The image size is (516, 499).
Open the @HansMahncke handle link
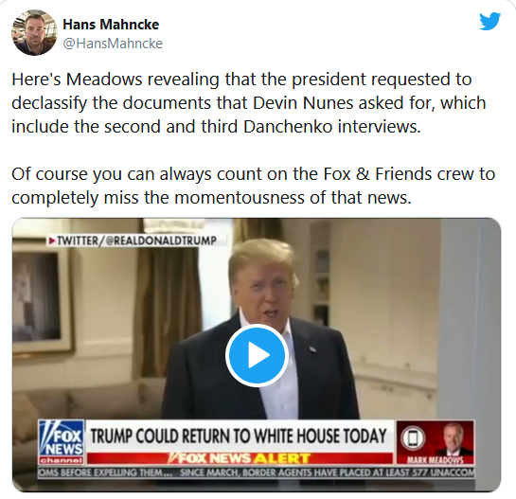pos(113,44)
